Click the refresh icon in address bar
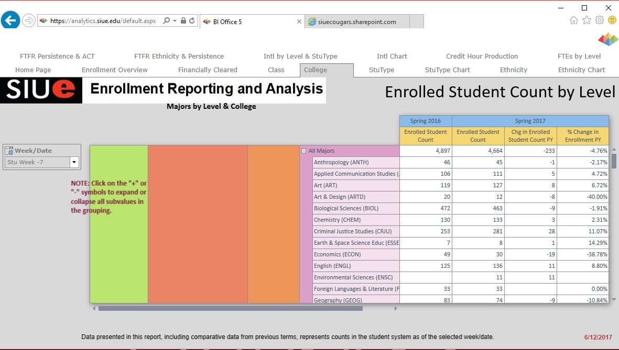The image size is (619, 350). click(x=192, y=21)
